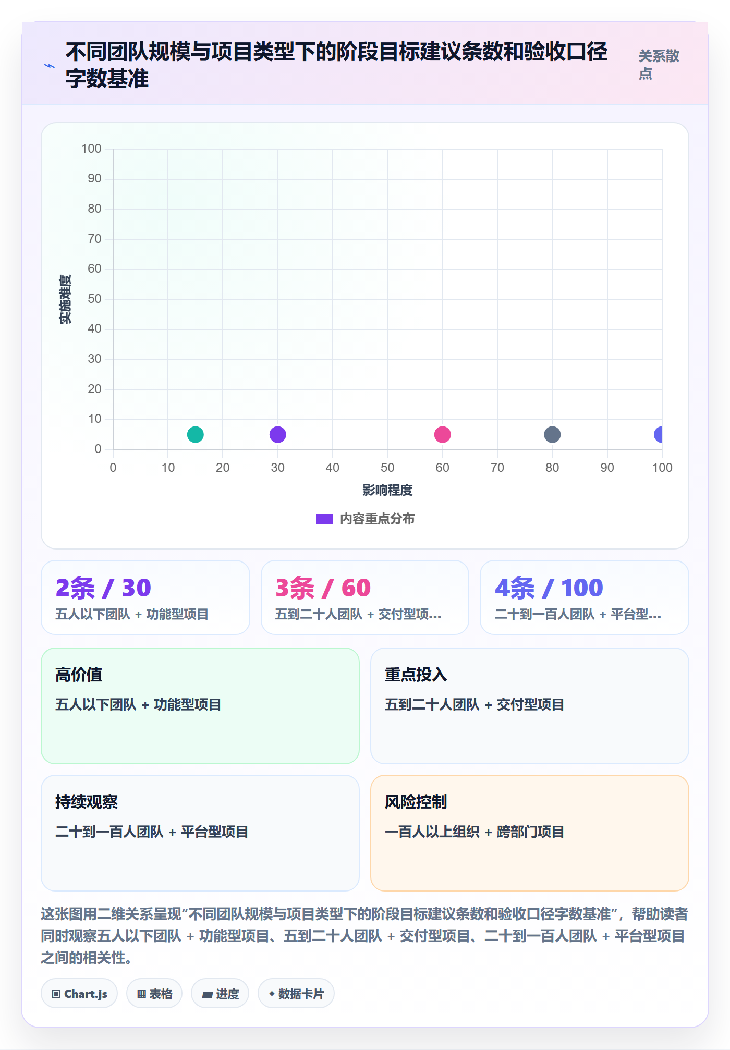This screenshot has width=730, height=1050.
Task: Click the pink data point at x=60
Action: [443, 434]
